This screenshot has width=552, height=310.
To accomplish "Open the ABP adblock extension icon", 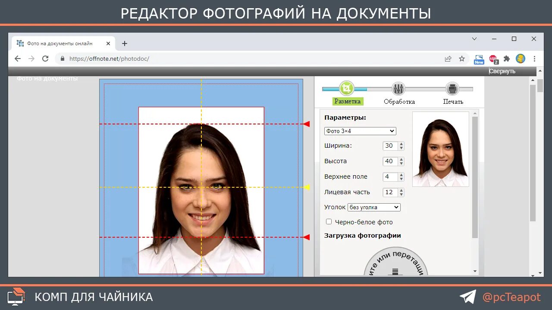I will click(493, 59).
